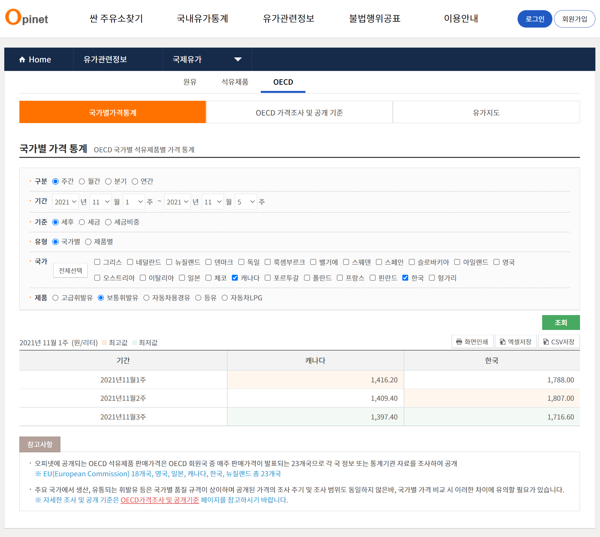This screenshot has width=600, height=537.
Task: Switch to the 석유제품 tab
Action: (235, 82)
